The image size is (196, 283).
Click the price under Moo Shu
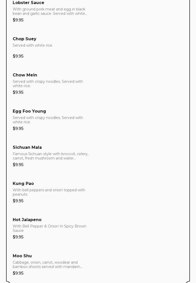[18, 273]
